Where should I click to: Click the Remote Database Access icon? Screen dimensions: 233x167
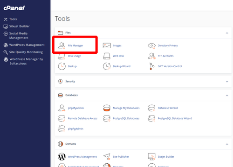[x=62, y=118]
